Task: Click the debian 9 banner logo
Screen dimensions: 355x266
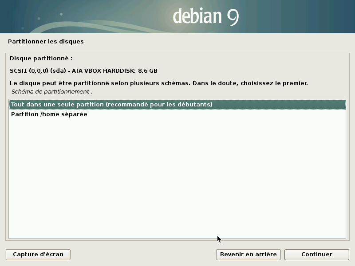Action: coord(205,16)
